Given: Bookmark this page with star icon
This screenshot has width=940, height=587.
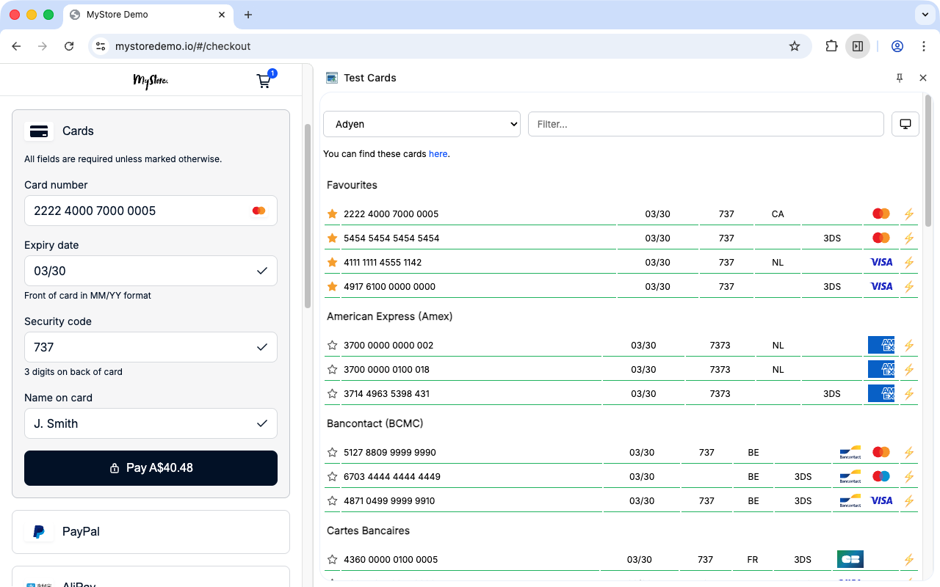Looking at the screenshot, I should coord(795,46).
